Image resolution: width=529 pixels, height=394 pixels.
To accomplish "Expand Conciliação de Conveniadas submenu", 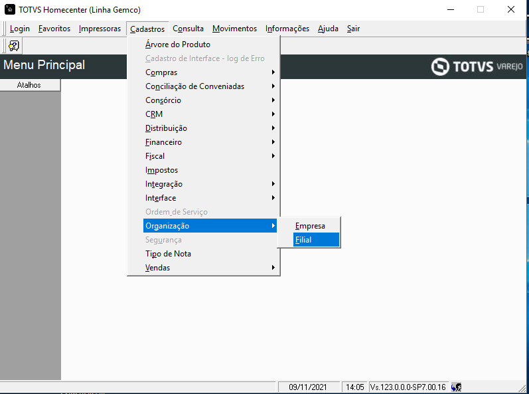I will tap(210, 86).
